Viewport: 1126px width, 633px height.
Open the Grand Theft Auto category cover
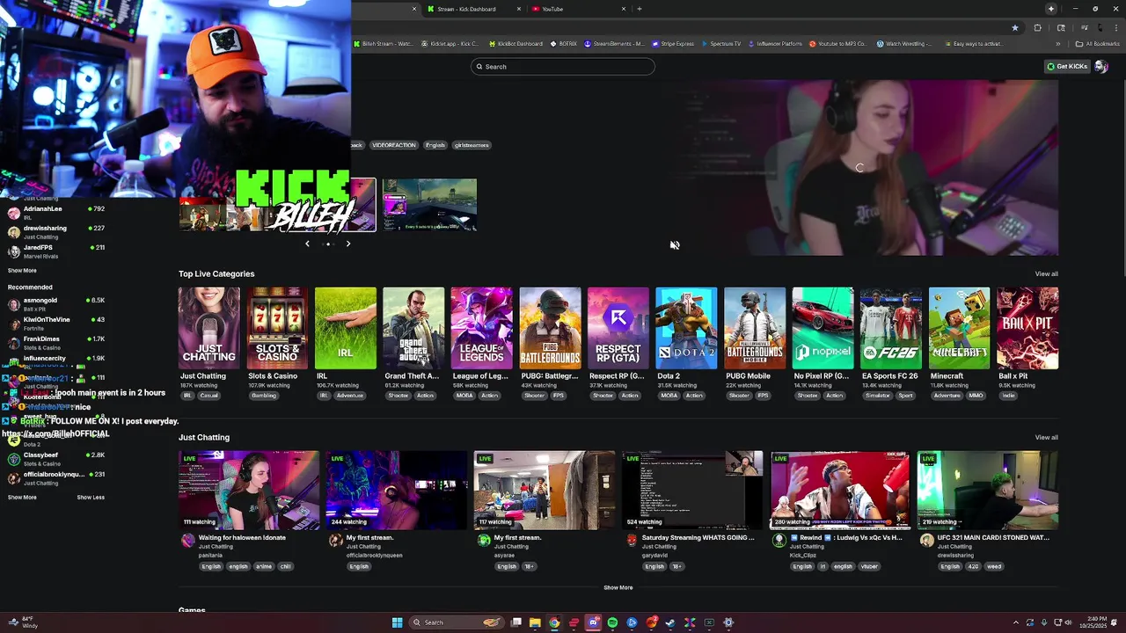(x=413, y=328)
